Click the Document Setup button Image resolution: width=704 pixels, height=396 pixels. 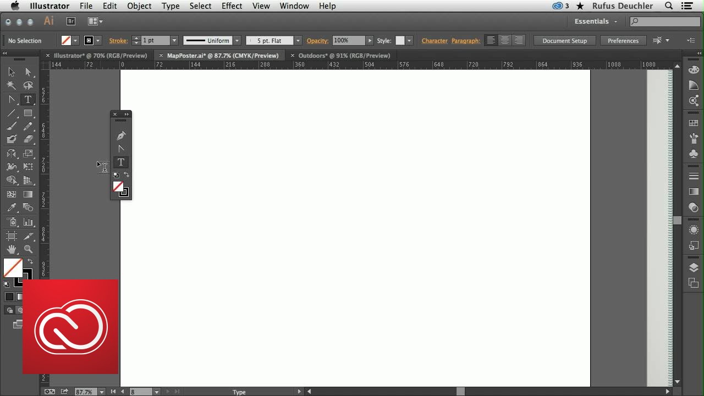pyautogui.click(x=564, y=41)
